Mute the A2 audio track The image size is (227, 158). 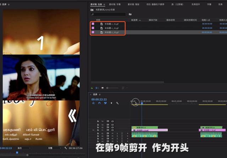112,136
